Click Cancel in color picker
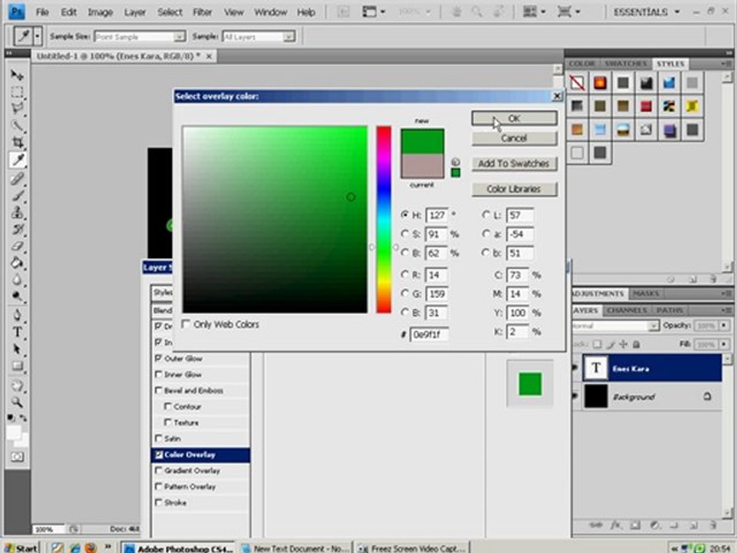 pos(514,138)
